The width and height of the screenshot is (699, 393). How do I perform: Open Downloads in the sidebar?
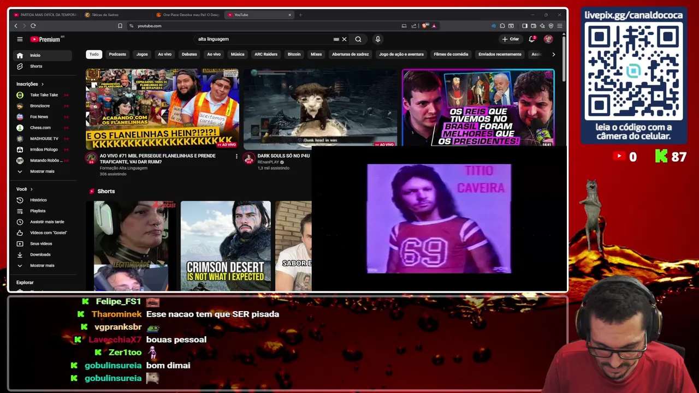pos(43,254)
